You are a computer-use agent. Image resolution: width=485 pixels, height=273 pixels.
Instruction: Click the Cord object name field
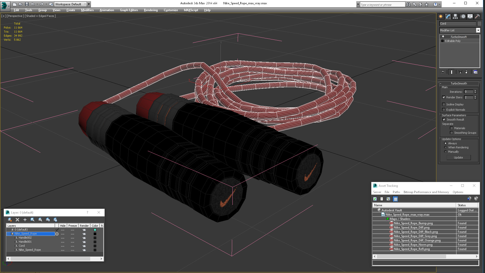click(x=458, y=24)
